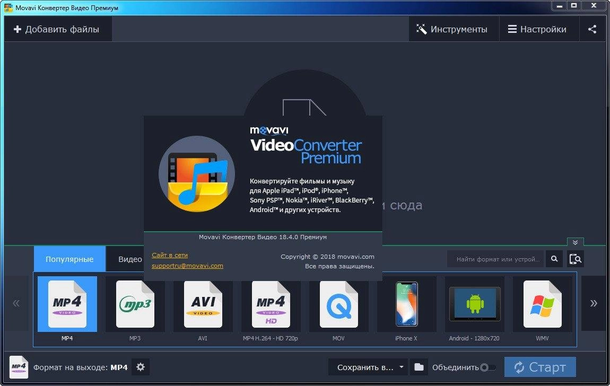This screenshot has width=610, height=386.
Task: Go to next presets with right arrows
Action: (593, 303)
